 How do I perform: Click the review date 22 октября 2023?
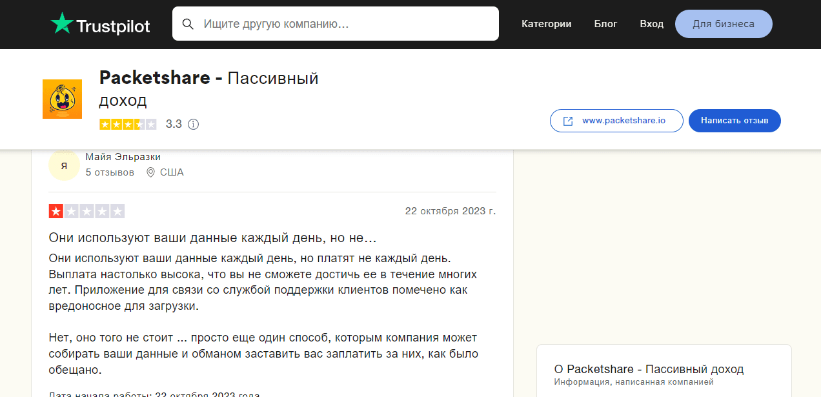click(x=450, y=211)
